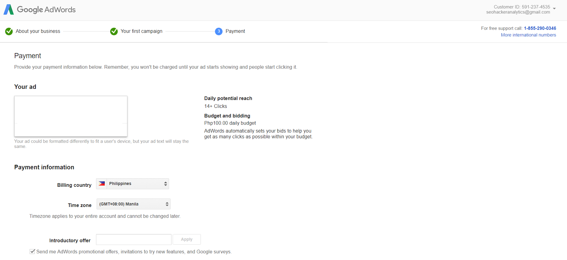Open the Time zone dropdown
567x260 pixels.
(x=133, y=204)
